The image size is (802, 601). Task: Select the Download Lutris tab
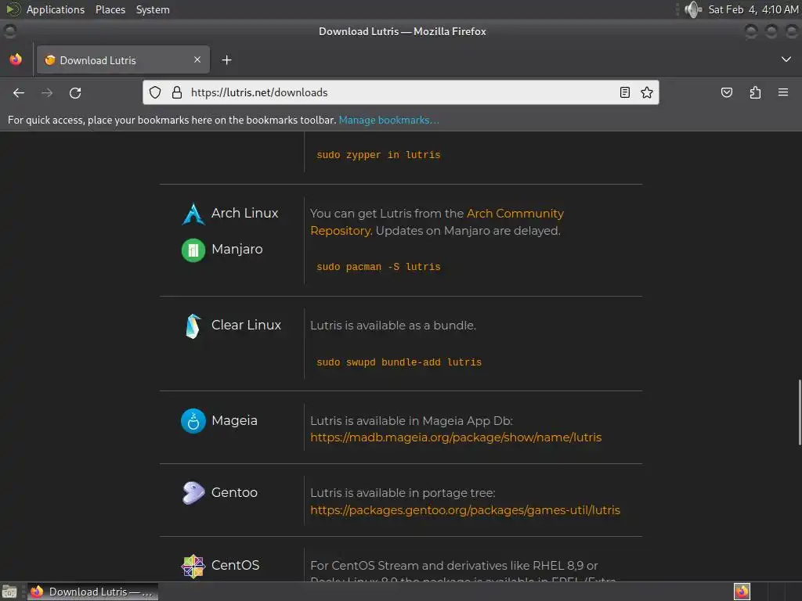point(123,59)
